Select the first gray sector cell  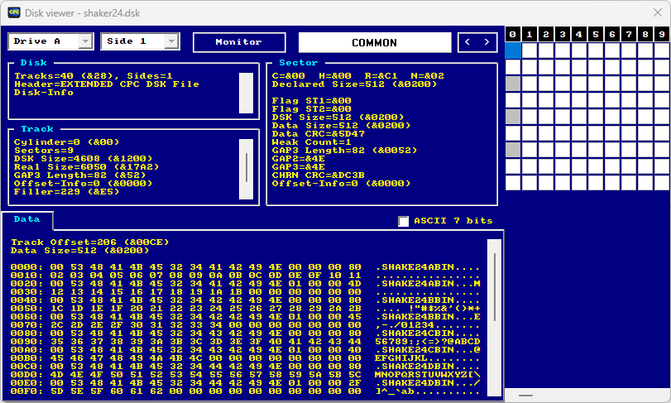coord(513,84)
